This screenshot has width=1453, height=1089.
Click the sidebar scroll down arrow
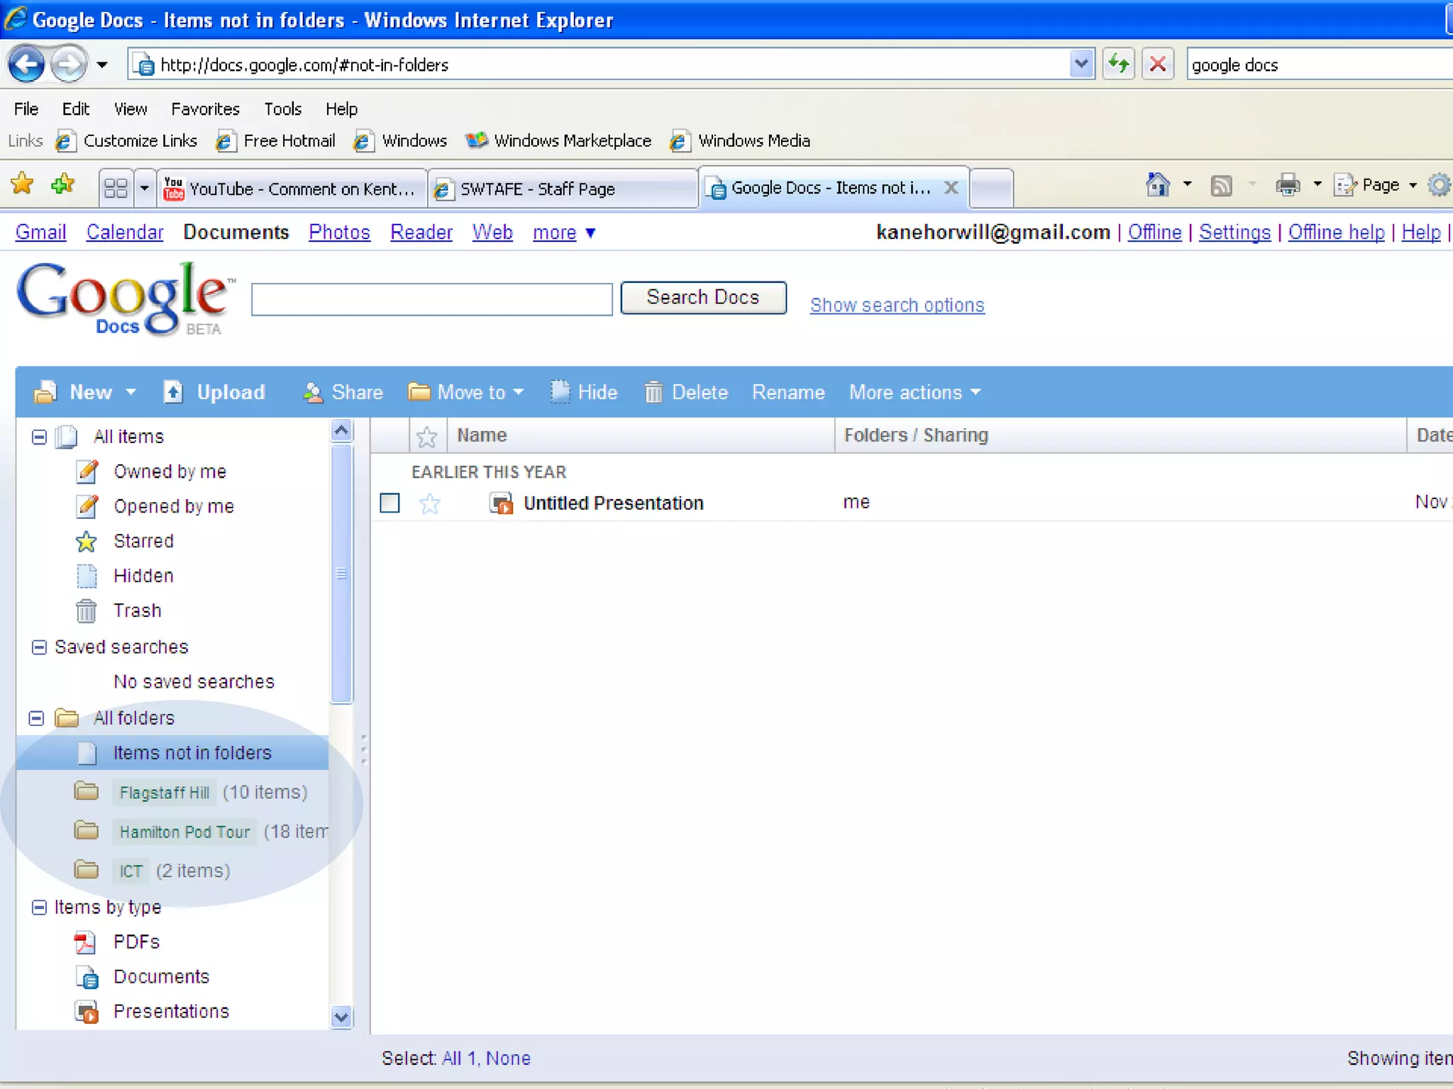(x=341, y=1017)
